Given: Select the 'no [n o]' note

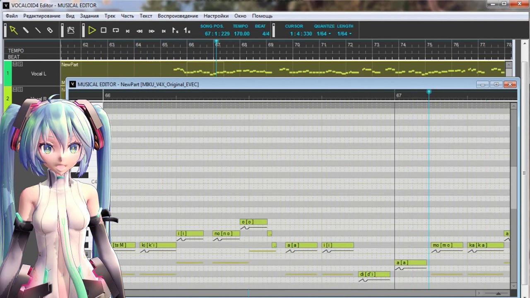Looking at the screenshot, I should [226, 233].
